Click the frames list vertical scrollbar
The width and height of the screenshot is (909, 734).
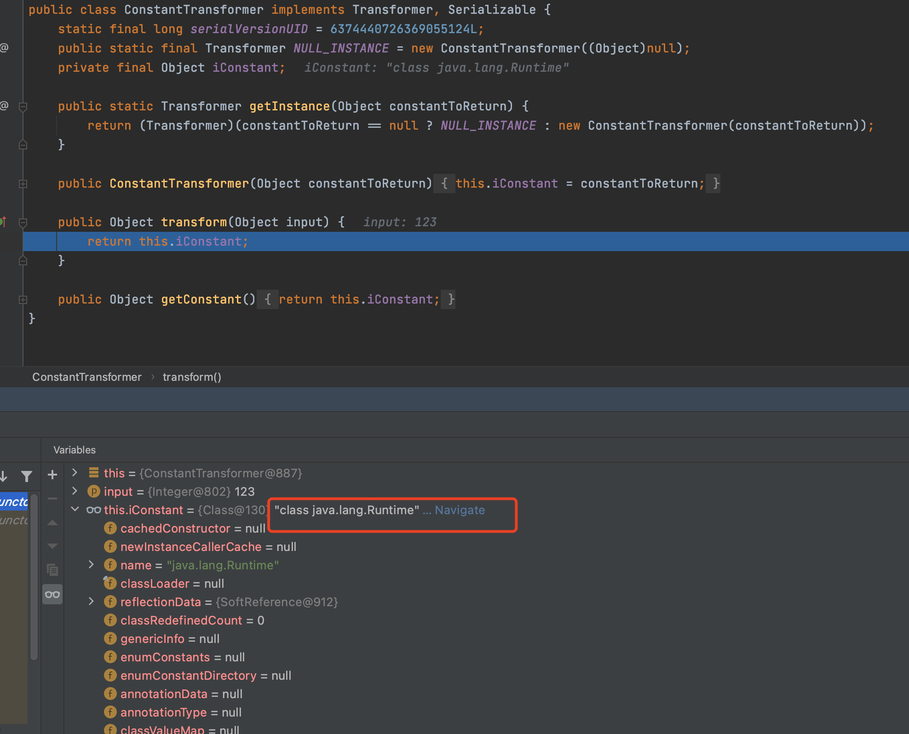tap(34, 577)
